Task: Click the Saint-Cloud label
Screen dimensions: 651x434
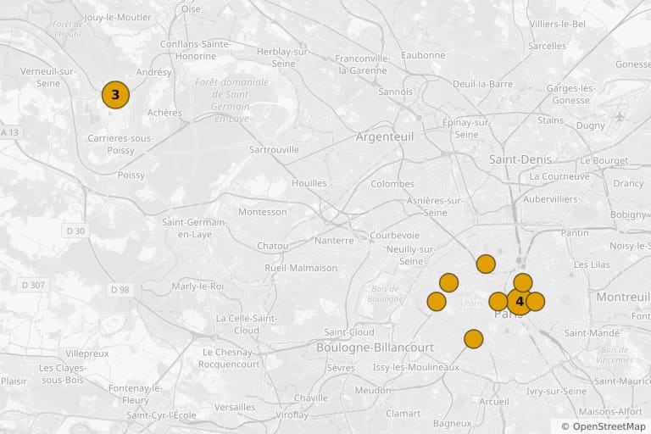Action: click(x=349, y=331)
